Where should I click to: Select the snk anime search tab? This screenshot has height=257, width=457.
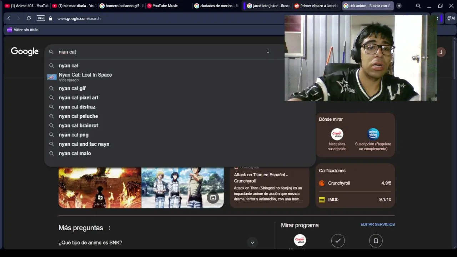pos(367,6)
